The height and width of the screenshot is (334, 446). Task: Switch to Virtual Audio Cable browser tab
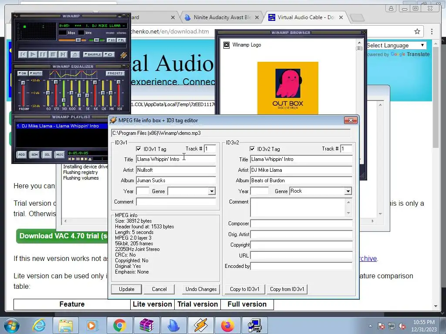coord(305,17)
